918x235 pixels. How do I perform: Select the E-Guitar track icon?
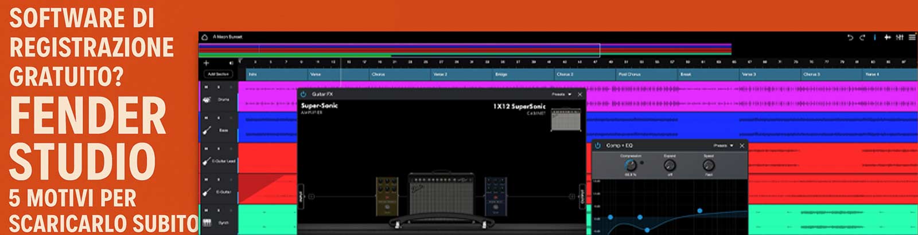click(x=207, y=192)
